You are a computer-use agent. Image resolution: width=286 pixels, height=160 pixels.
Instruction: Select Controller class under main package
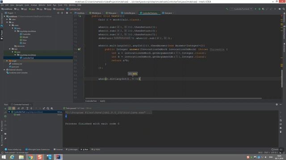pos(25,34)
